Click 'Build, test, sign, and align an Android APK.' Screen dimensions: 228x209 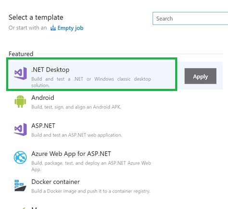click(x=76, y=107)
